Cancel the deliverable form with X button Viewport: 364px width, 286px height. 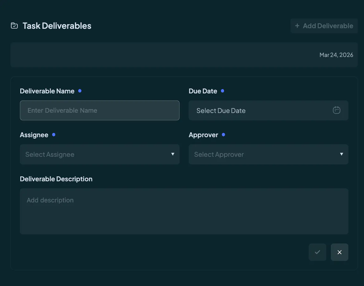(x=339, y=252)
